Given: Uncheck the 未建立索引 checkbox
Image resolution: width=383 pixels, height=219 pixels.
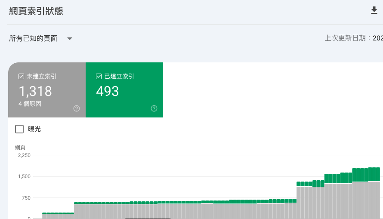Looking at the screenshot, I should pyautogui.click(x=21, y=77).
